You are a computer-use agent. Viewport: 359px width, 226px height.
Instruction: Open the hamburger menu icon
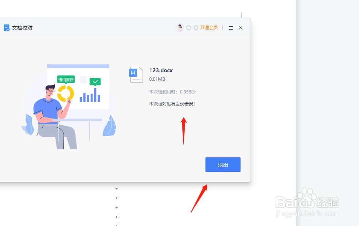point(231,28)
